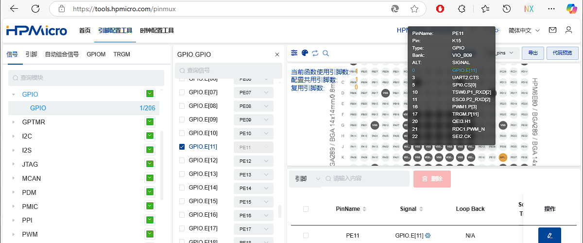583x243 pixels.
Task: Check the GPIO.E[09] checkbox
Action: click(182, 120)
